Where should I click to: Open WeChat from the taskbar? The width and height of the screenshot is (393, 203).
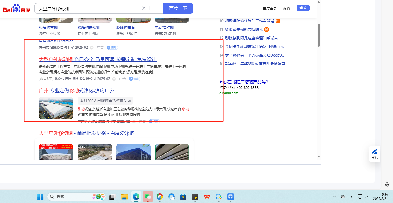[x=148, y=197]
